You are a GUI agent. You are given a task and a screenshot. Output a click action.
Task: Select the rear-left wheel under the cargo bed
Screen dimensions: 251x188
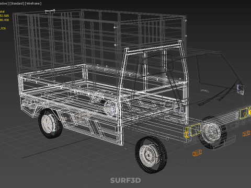(50, 123)
